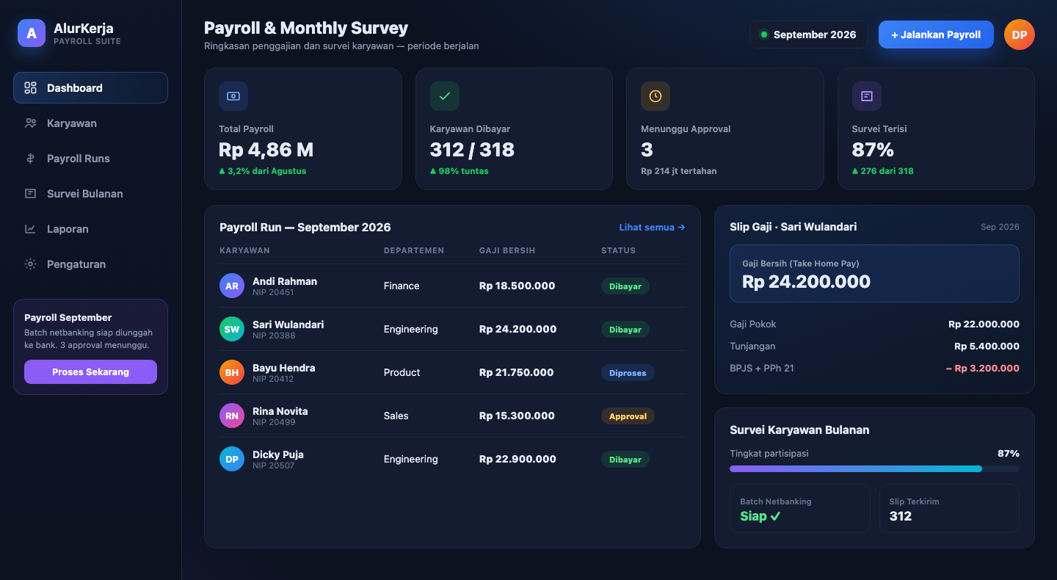Click the Pengaturan gear icon
This screenshot has height=580, width=1057.
pos(30,264)
